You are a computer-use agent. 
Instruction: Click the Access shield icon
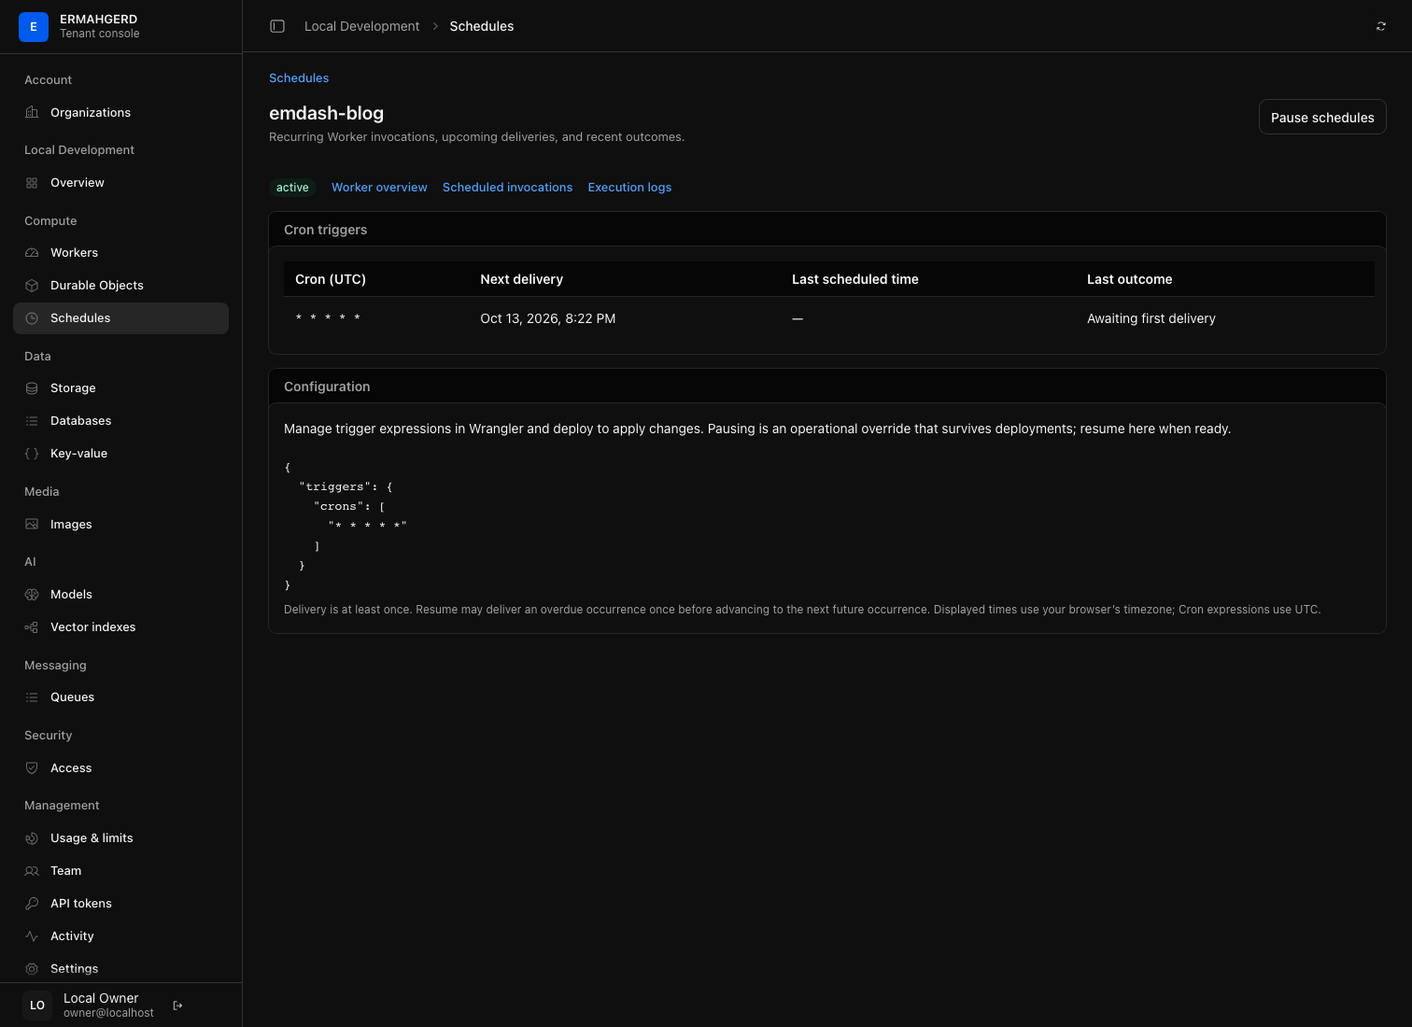(32, 768)
